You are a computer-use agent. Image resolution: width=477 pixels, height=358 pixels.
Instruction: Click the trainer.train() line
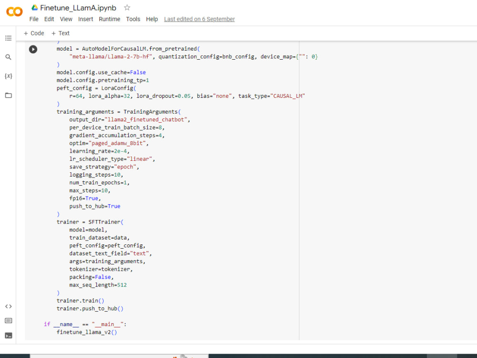coord(80,301)
